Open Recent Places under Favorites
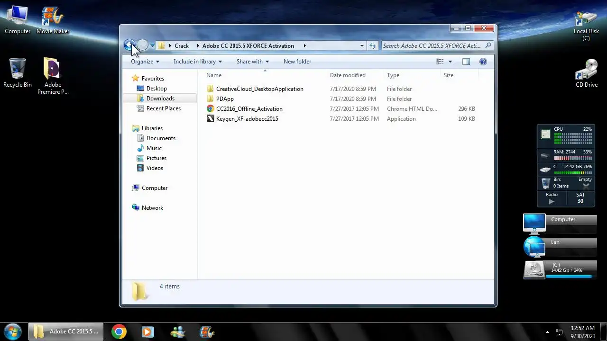The height and width of the screenshot is (341, 607). coord(163,108)
